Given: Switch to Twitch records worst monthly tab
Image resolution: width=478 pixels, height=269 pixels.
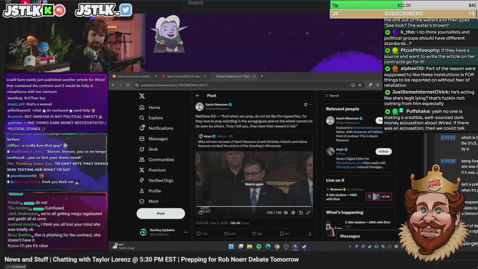Looking at the screenshot, I should point(134,76).
